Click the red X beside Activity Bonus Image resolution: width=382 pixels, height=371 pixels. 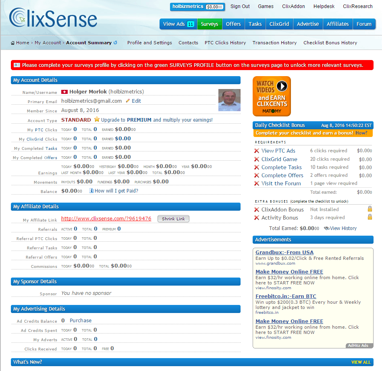[257, 218]
